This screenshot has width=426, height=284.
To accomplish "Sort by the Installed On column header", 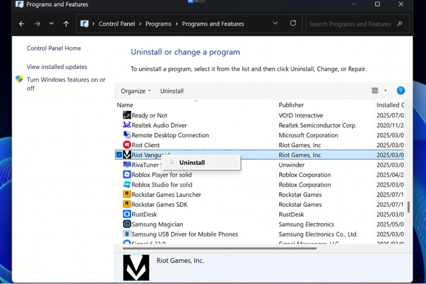I will (x=390, y=105).
